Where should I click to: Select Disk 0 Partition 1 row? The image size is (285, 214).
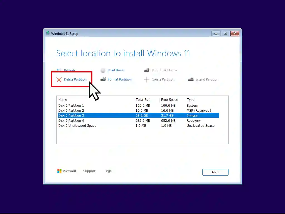pyautogui.click(x=71, y=106)
